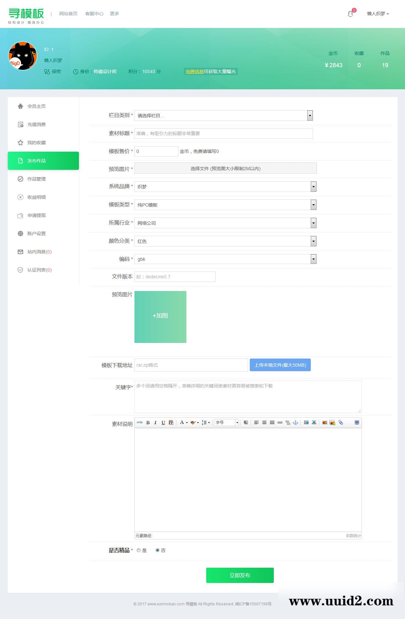Screen dimensions: 405x619
Task: Insert single image in editor
Action: [324, 423]
